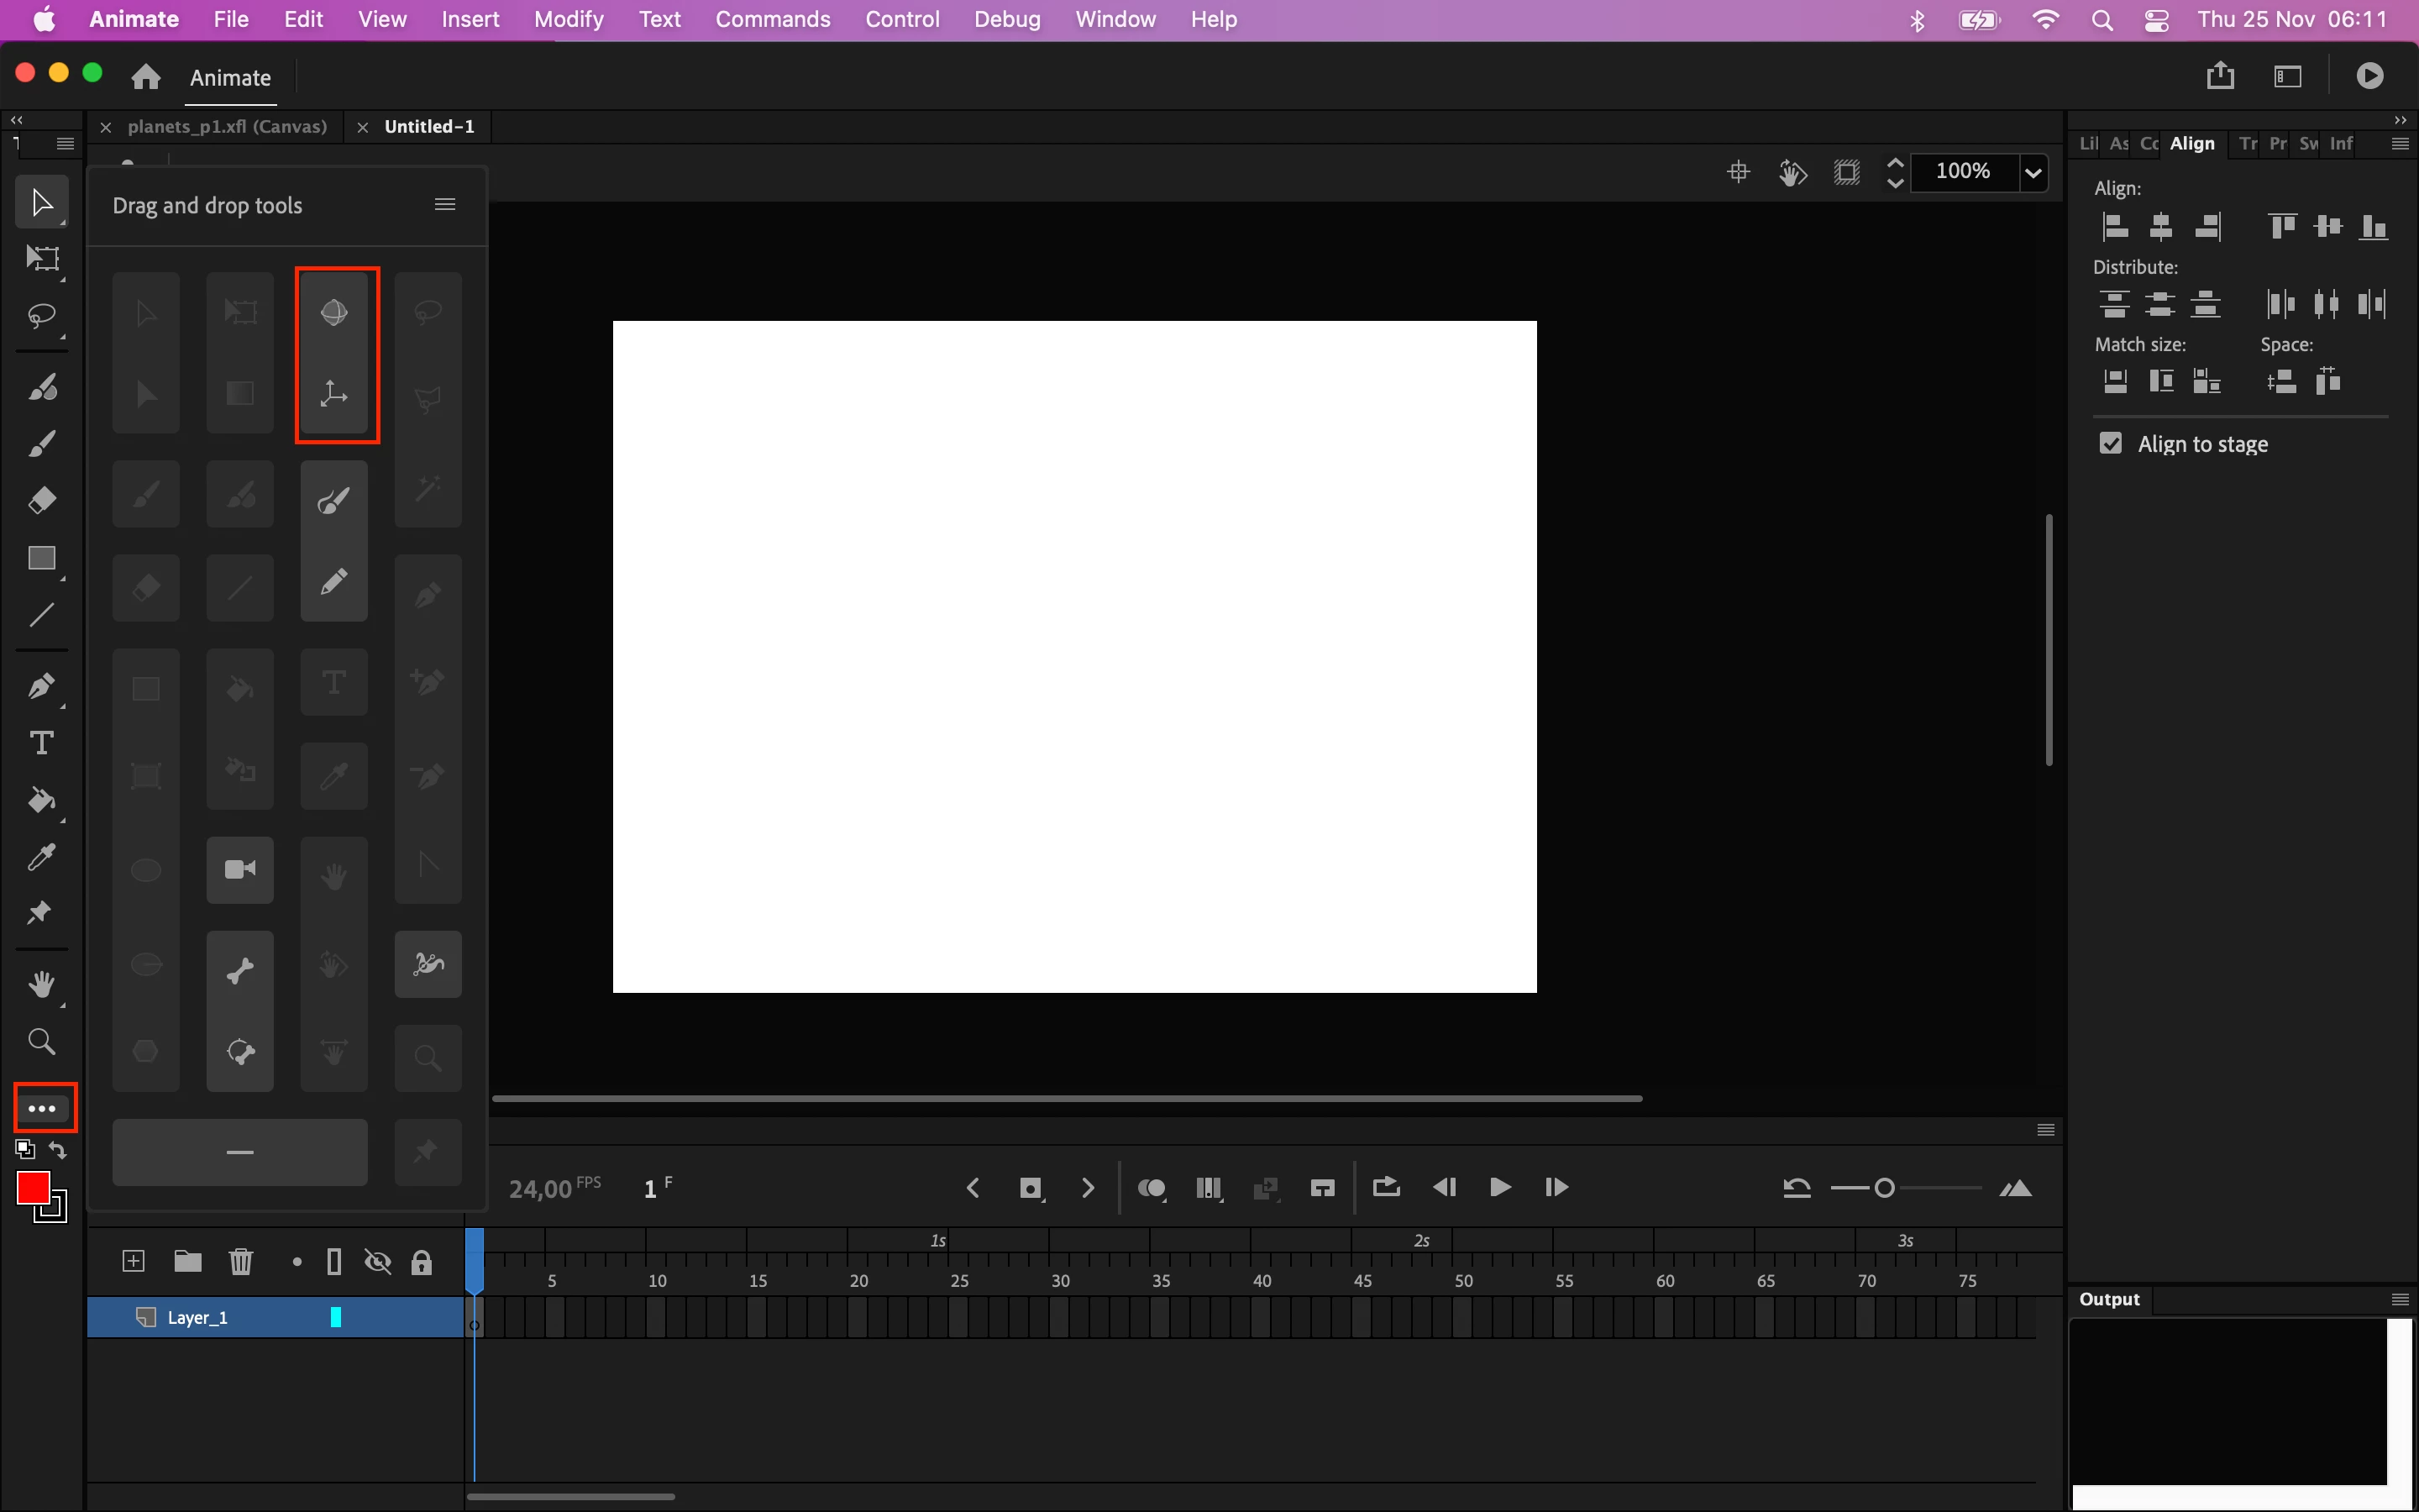The height and width of the screenshot is (1512, 2419).
Task: Open the zoom percentage dropdown
Action: point(2032,172)
